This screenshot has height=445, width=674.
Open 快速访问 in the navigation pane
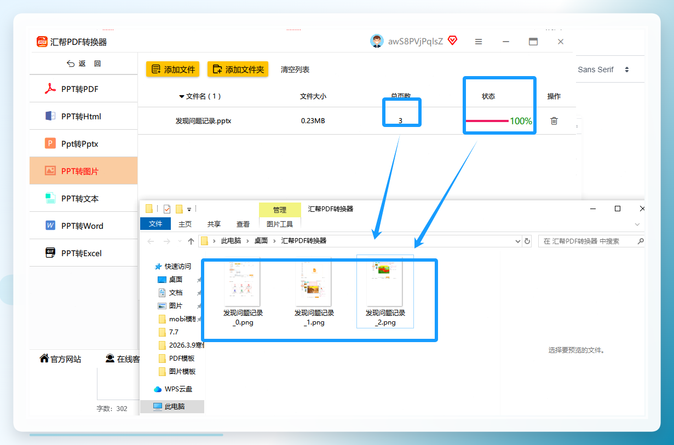[174, 267]
